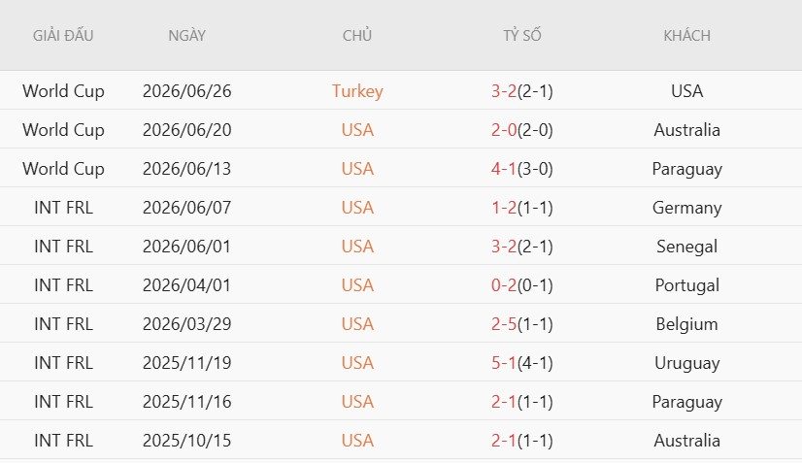Open the 3-2 score for Turkey vs USA
The height and width of the screenshot is (463, 802).
[x=504, y=91]
